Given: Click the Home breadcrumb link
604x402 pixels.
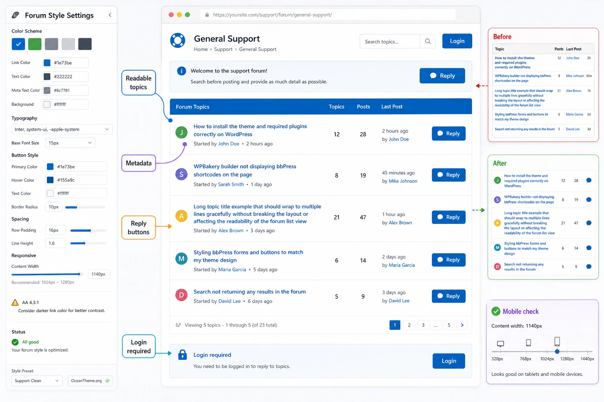Looking at the screenshot, I should [201, 49].
